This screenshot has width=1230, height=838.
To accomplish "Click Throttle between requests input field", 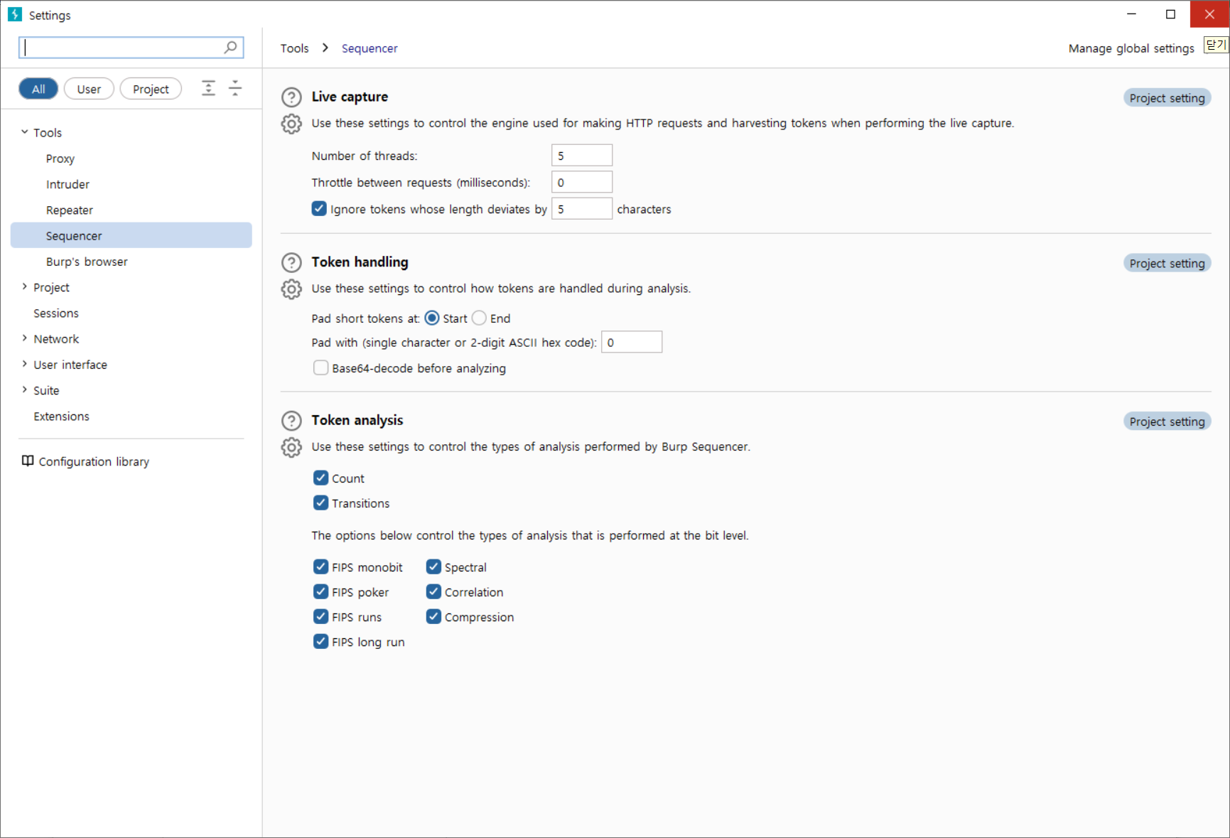I will tap(582, 182).
